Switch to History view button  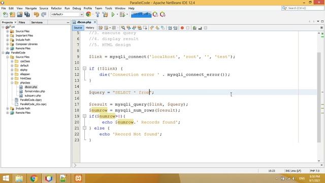(90, 27)
